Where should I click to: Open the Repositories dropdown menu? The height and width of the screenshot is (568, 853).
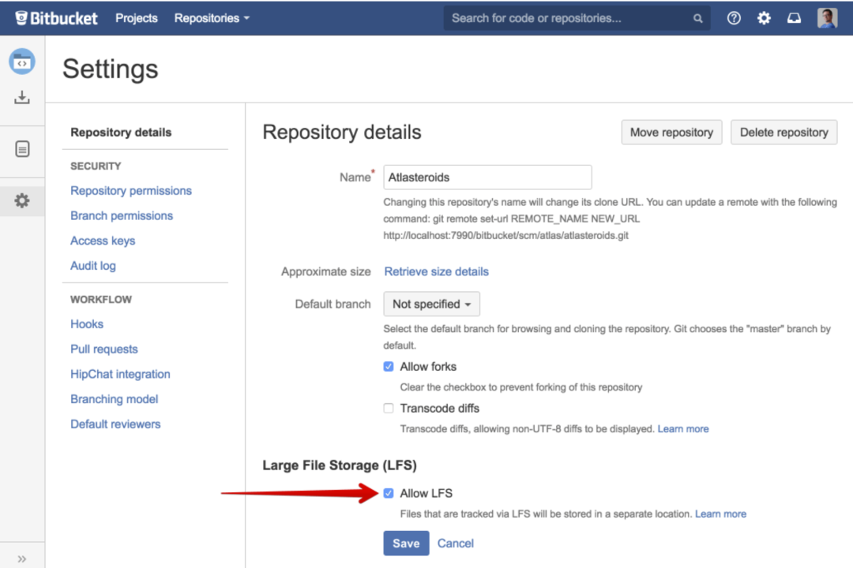[x=212, y=18]
